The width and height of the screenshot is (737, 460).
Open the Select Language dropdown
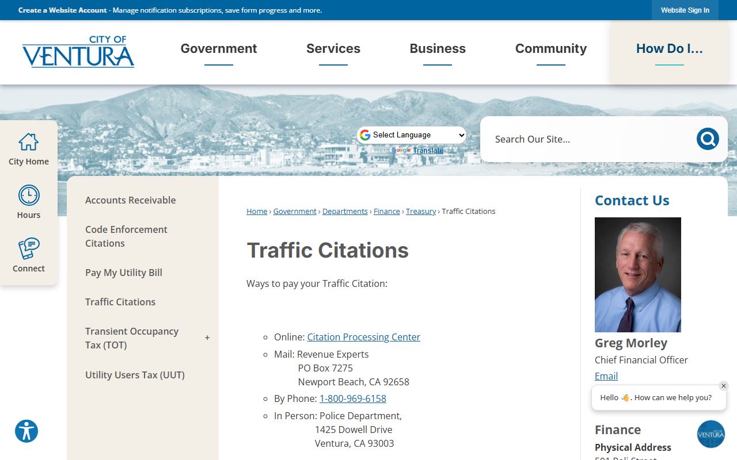pyautogui.click(x=412, y=135)
